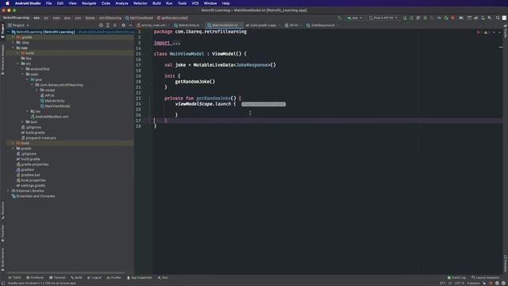508x286 pixels.
Task: Expand the androidTest folder
Action: tap(23, 69)
